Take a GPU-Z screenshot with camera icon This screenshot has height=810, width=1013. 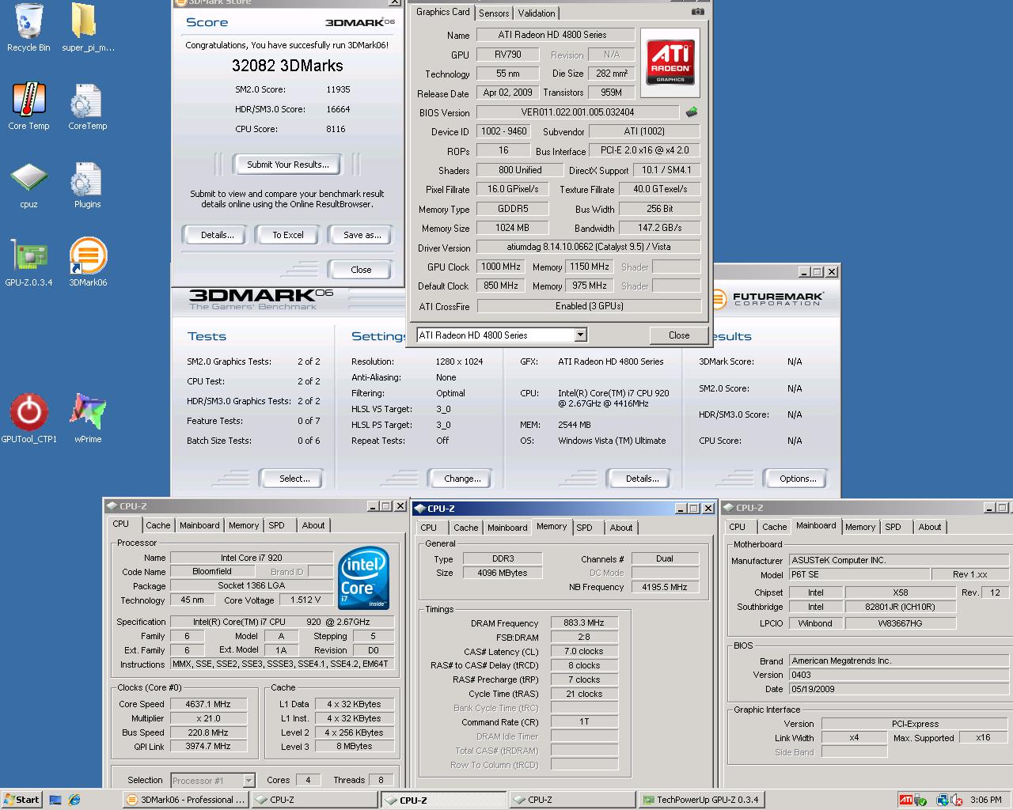(697, 12)
